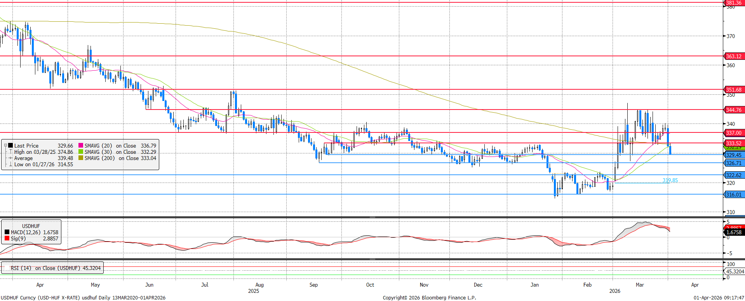Viewport: 745px width, 301px height.
Task: Click the 351.68 red price tag
Action: [x=733, y=90]
